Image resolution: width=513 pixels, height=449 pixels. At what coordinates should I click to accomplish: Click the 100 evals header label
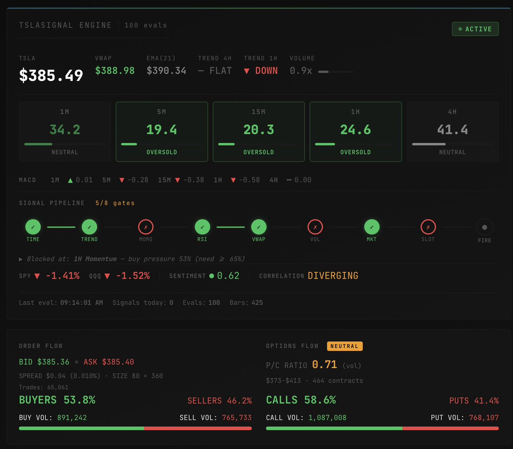click(145, 25)
